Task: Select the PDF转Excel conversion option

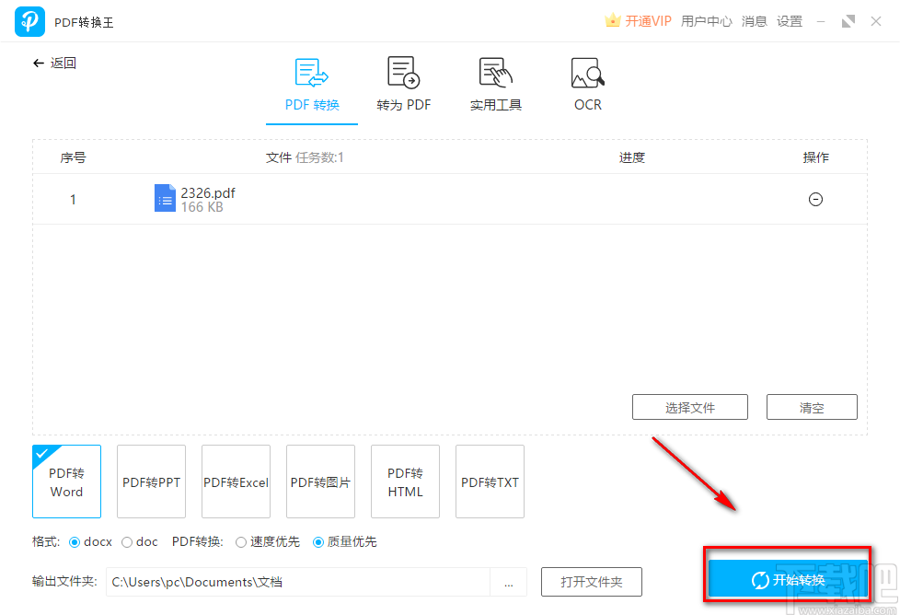Action: (x=236, y=482)
